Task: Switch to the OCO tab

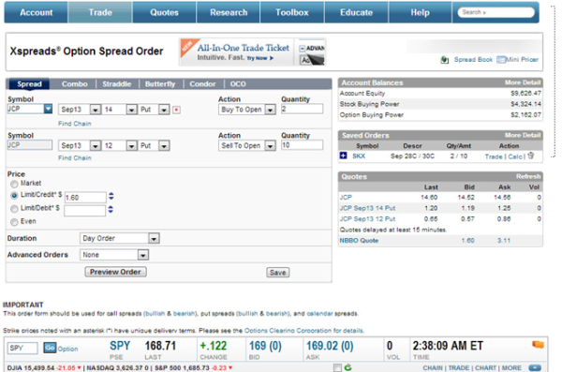Action: tap(238, 84)
